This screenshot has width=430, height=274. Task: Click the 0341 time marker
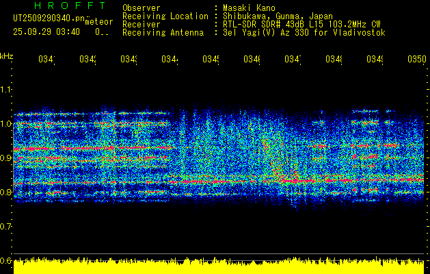[x=46, y=60]
